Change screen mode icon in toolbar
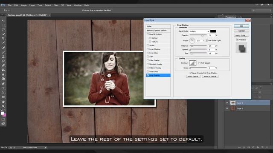 pyautogui.click(x=3, y=124)
